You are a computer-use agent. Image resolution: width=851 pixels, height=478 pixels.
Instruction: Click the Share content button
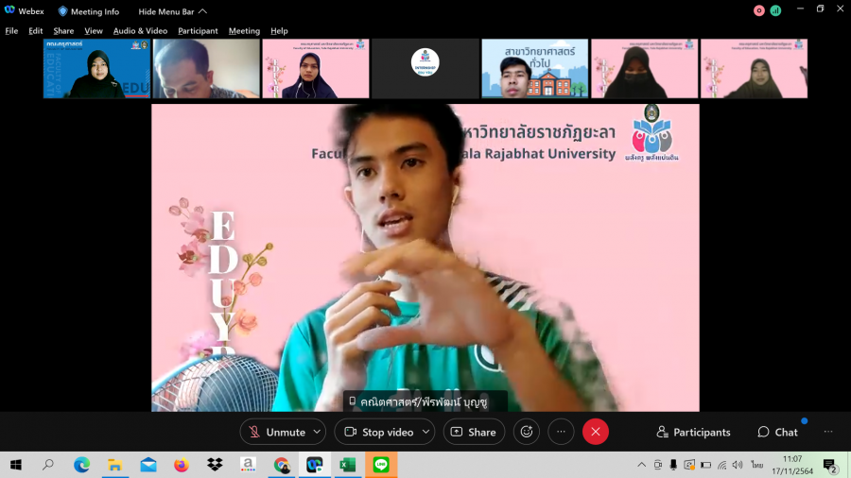coord(473,432)
